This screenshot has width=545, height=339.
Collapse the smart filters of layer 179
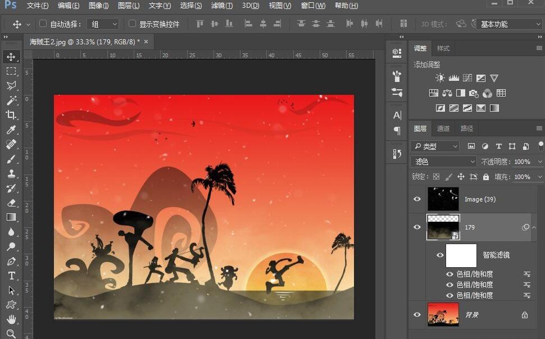(534, 227)
